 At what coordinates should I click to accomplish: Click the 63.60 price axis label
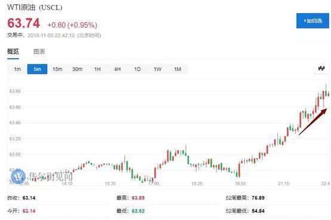pyautogui.click(x=15, y=107)
